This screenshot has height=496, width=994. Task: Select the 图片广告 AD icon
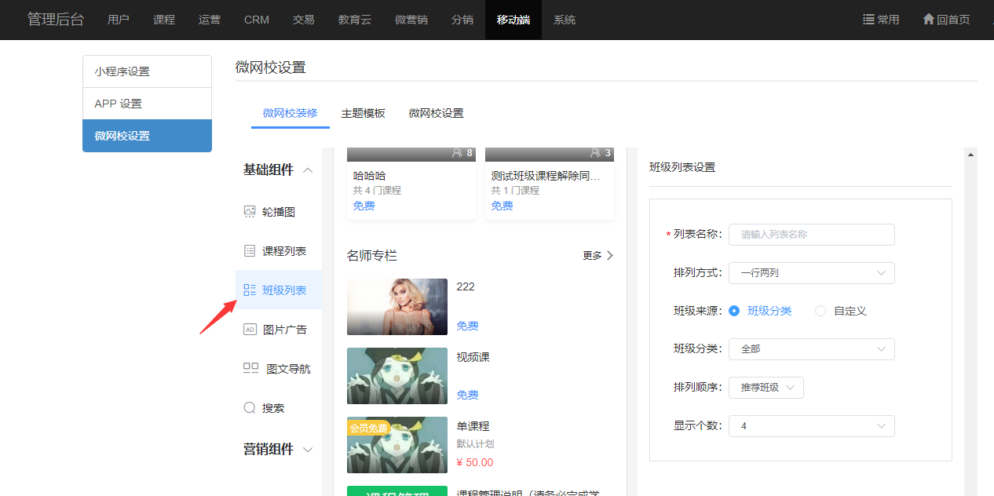coord(250,330)
